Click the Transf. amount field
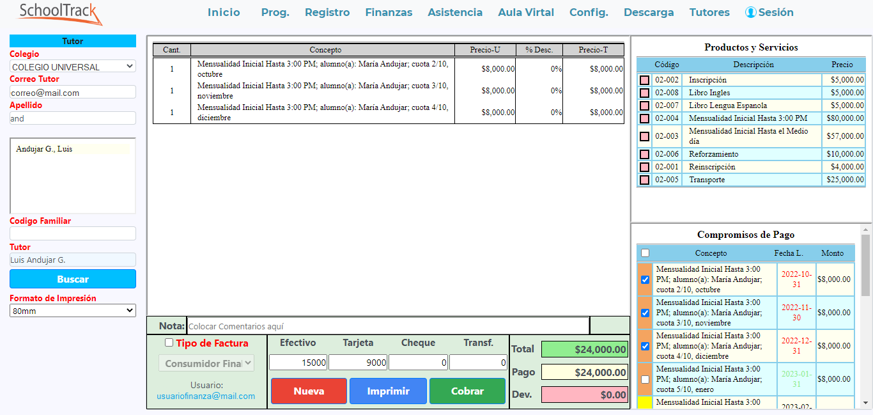Viewport: 873px width, 415px height. point(478,363)
